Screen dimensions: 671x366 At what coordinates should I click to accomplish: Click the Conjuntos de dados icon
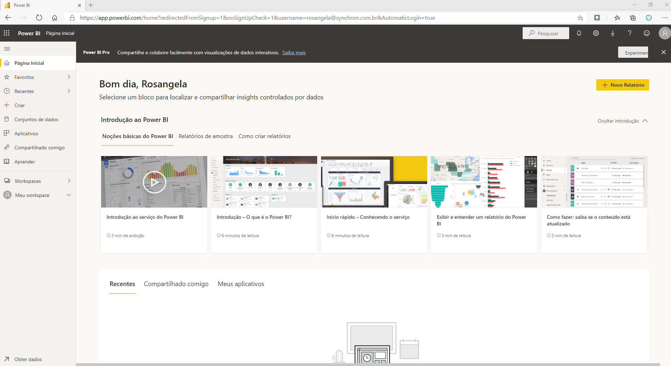pyautogui.click(x=7, y=119)
